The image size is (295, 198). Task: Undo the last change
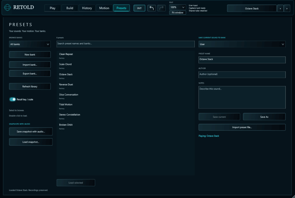point(152,8)
